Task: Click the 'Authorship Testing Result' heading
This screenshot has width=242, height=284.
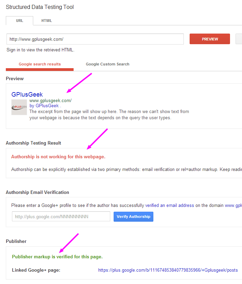Action: click(x=33, y=143)
